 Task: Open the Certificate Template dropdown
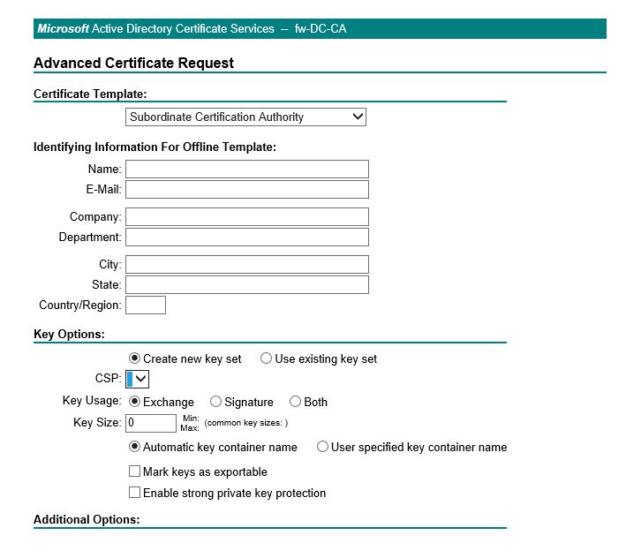[x=245, y=117]
